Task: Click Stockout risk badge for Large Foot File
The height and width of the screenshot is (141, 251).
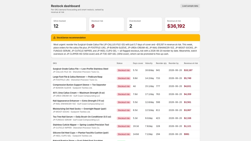Action: [x=124, y=78]
